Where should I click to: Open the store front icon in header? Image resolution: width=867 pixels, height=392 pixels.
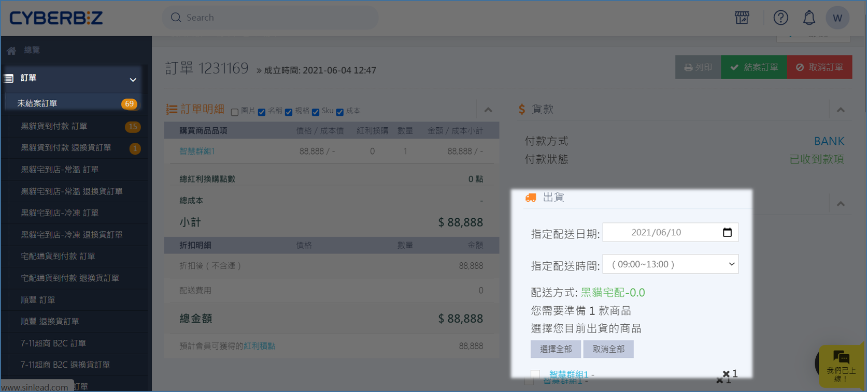tap(742, 18)
